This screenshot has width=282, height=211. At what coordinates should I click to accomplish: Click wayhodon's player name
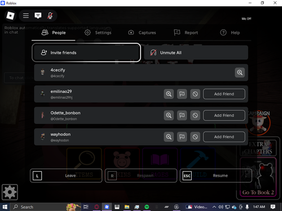[60, 134]
